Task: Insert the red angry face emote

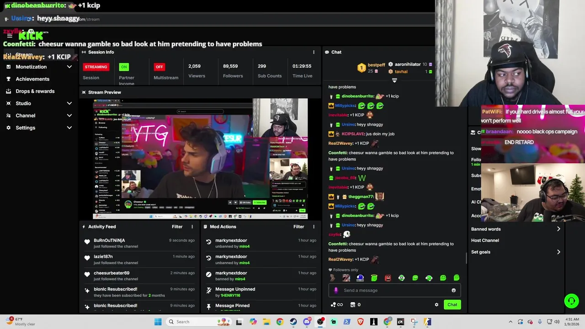Action: (388, 278)
